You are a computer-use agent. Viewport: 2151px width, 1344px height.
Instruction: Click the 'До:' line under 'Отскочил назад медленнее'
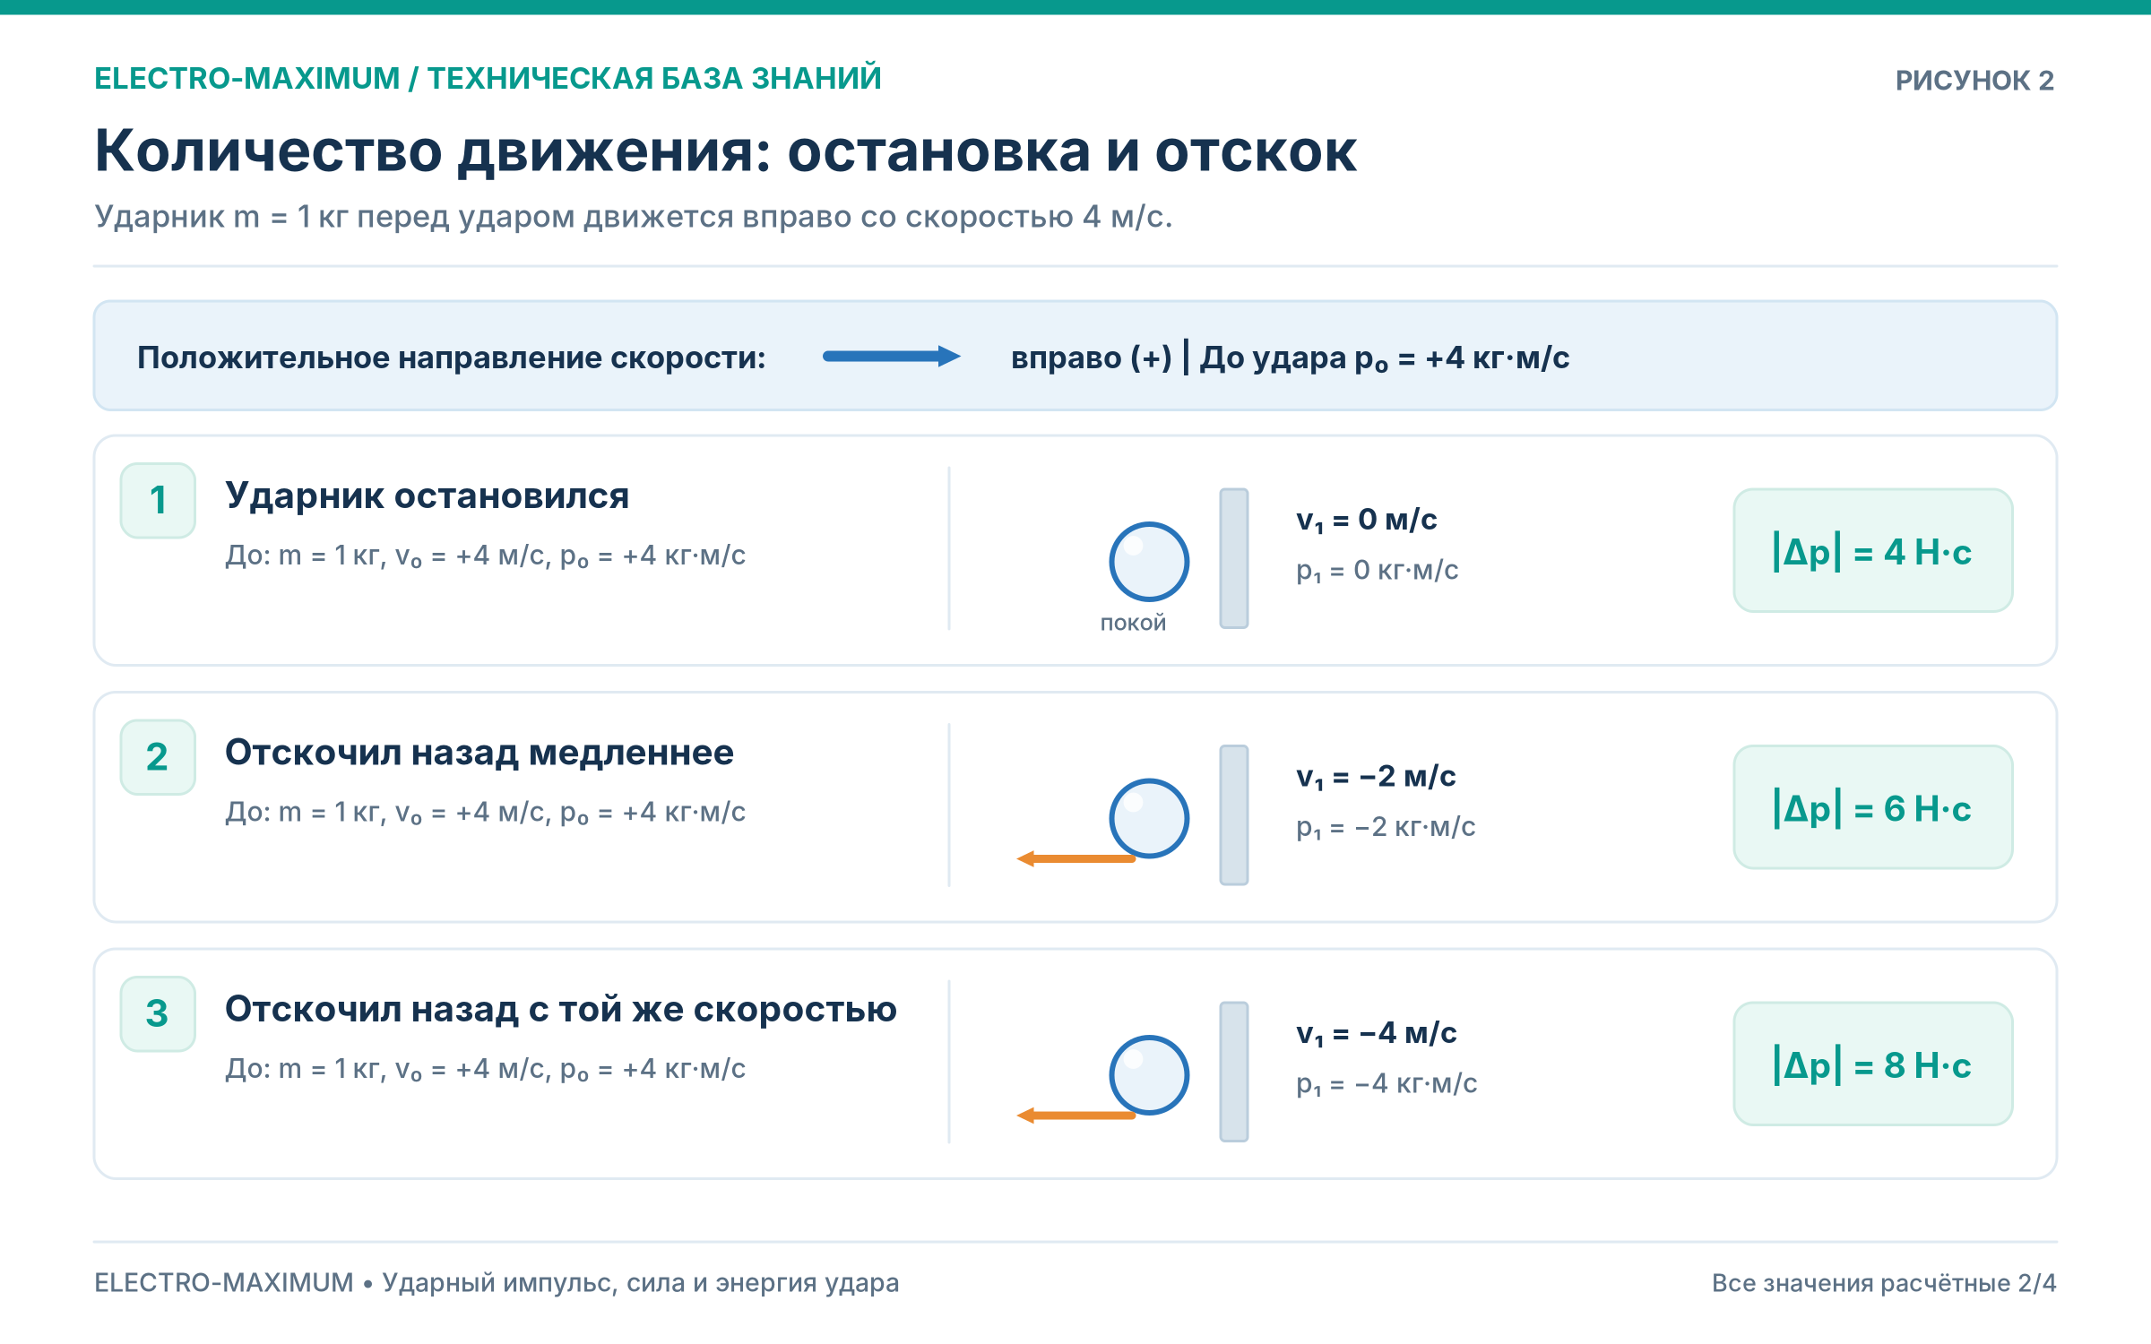click(x=485, y=813)
